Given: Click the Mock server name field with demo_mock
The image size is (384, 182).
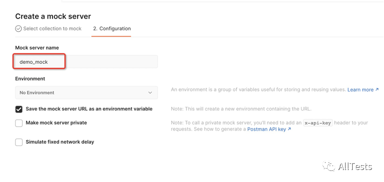Looking at the screenshot, I should tap(86, 62).
